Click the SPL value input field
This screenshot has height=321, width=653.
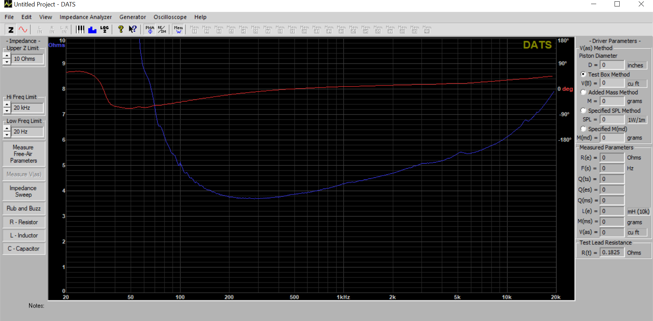tap(612, 119)
